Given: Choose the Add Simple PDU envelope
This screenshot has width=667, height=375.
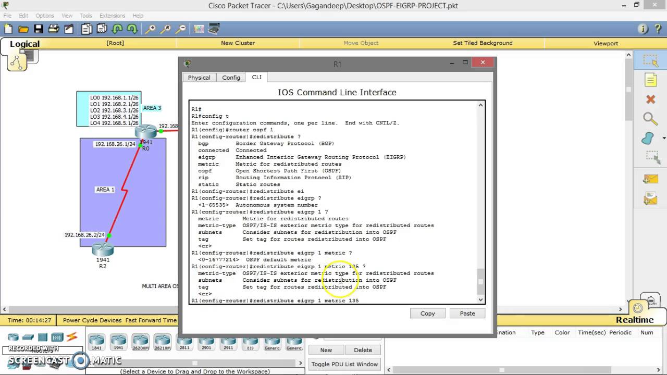Looking at the screenshot, I should coord(650,179).
